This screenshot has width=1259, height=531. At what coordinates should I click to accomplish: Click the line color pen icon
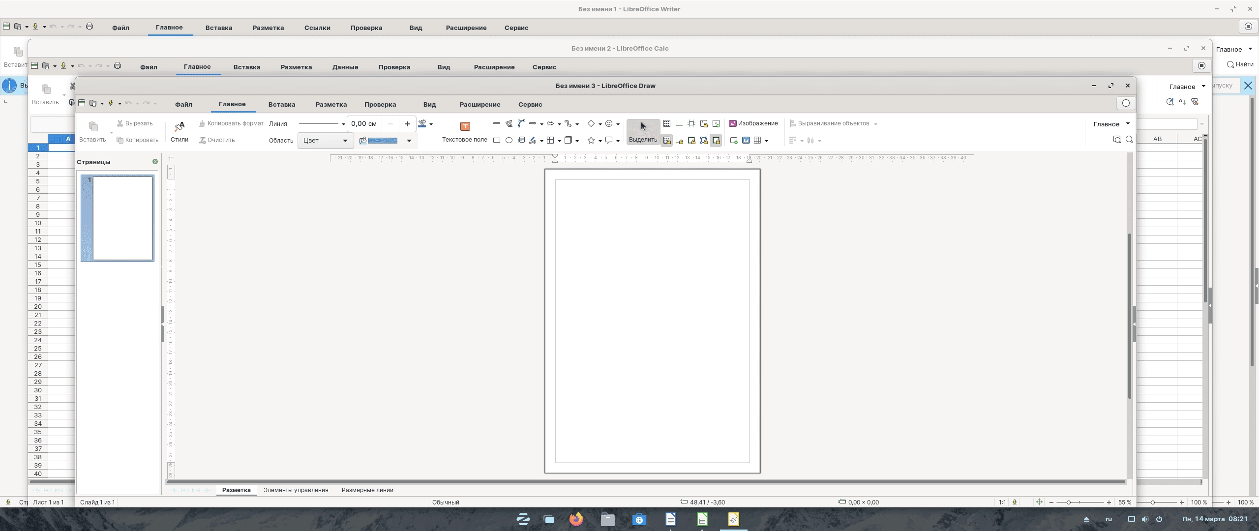[x=422, y=123]
